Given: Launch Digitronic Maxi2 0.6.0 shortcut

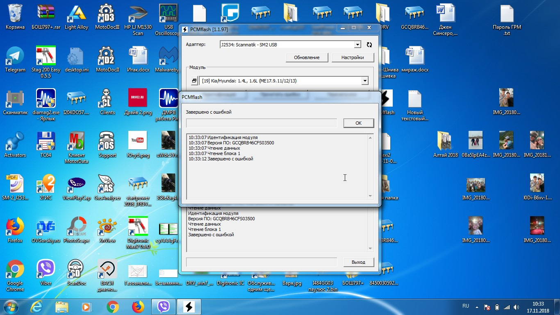Looking at the screenshot, I should 138,233.
